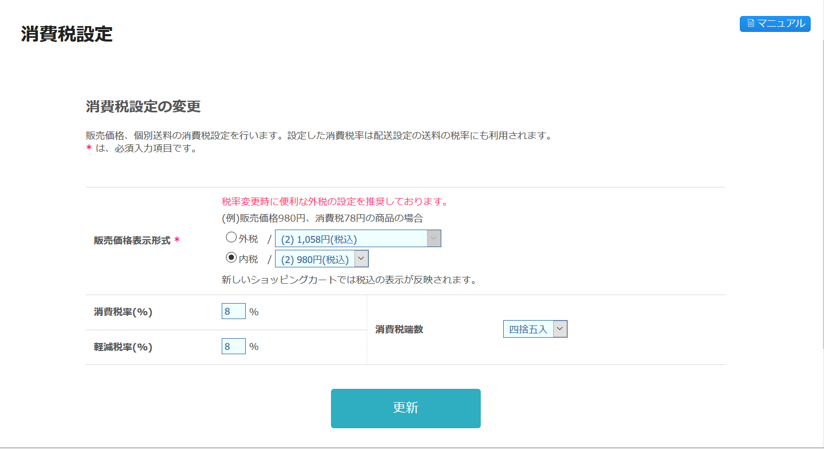Viewport: 824px width, 449px height.
Task: Open the 消費税端数 dropdown 四捨五入
Action: point(535,329)
